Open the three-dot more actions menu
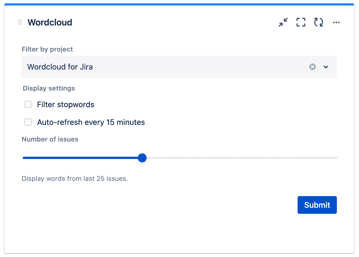The width and height of the screenshot is (359, 257). pos(336,22)
